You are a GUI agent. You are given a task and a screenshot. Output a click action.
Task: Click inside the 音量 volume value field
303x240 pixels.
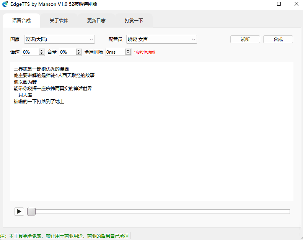67,52
